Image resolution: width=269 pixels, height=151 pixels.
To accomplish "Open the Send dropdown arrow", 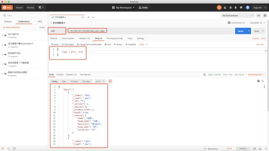I will (x=249, y=31).
